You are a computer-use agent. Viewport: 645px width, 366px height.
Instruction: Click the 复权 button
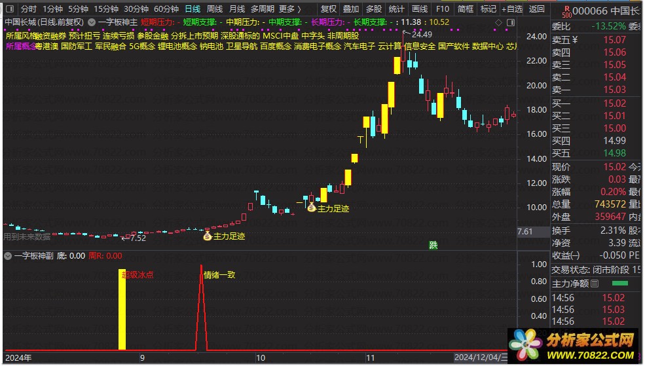tap(329, 9)
